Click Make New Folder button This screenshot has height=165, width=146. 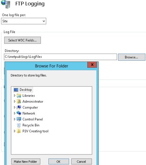coord(26,161)
